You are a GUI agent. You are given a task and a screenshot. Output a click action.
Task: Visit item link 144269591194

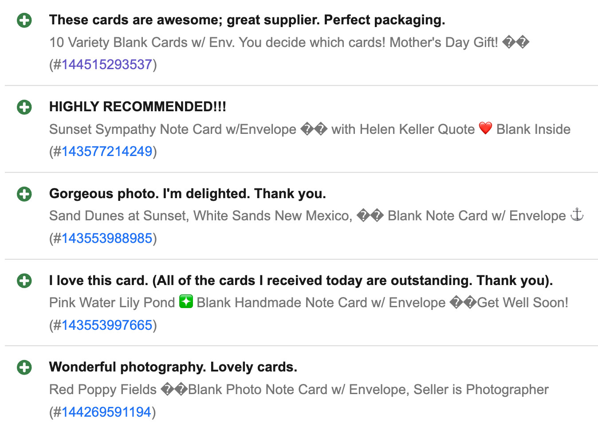pos(106,412)
